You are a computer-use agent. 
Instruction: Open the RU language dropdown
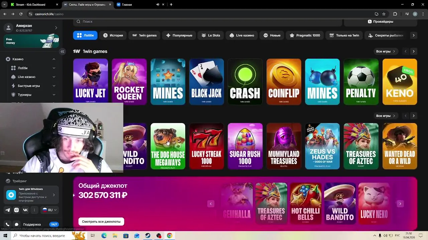pyautogui.click(x=49, y=210)
